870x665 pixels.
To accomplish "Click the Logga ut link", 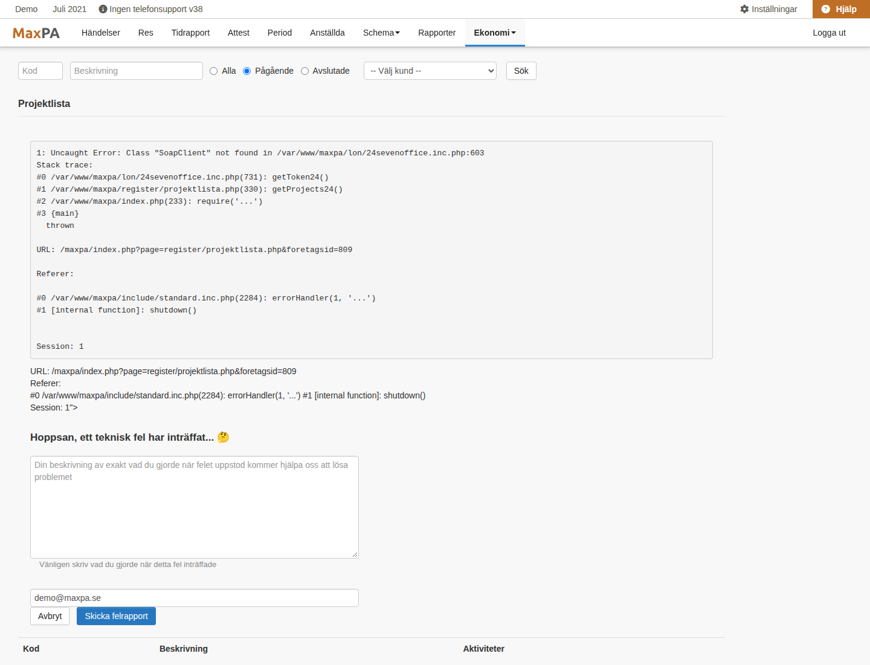I will [829, 33].
